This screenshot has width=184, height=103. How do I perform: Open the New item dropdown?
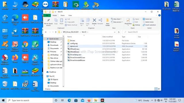tap(116, 19)
